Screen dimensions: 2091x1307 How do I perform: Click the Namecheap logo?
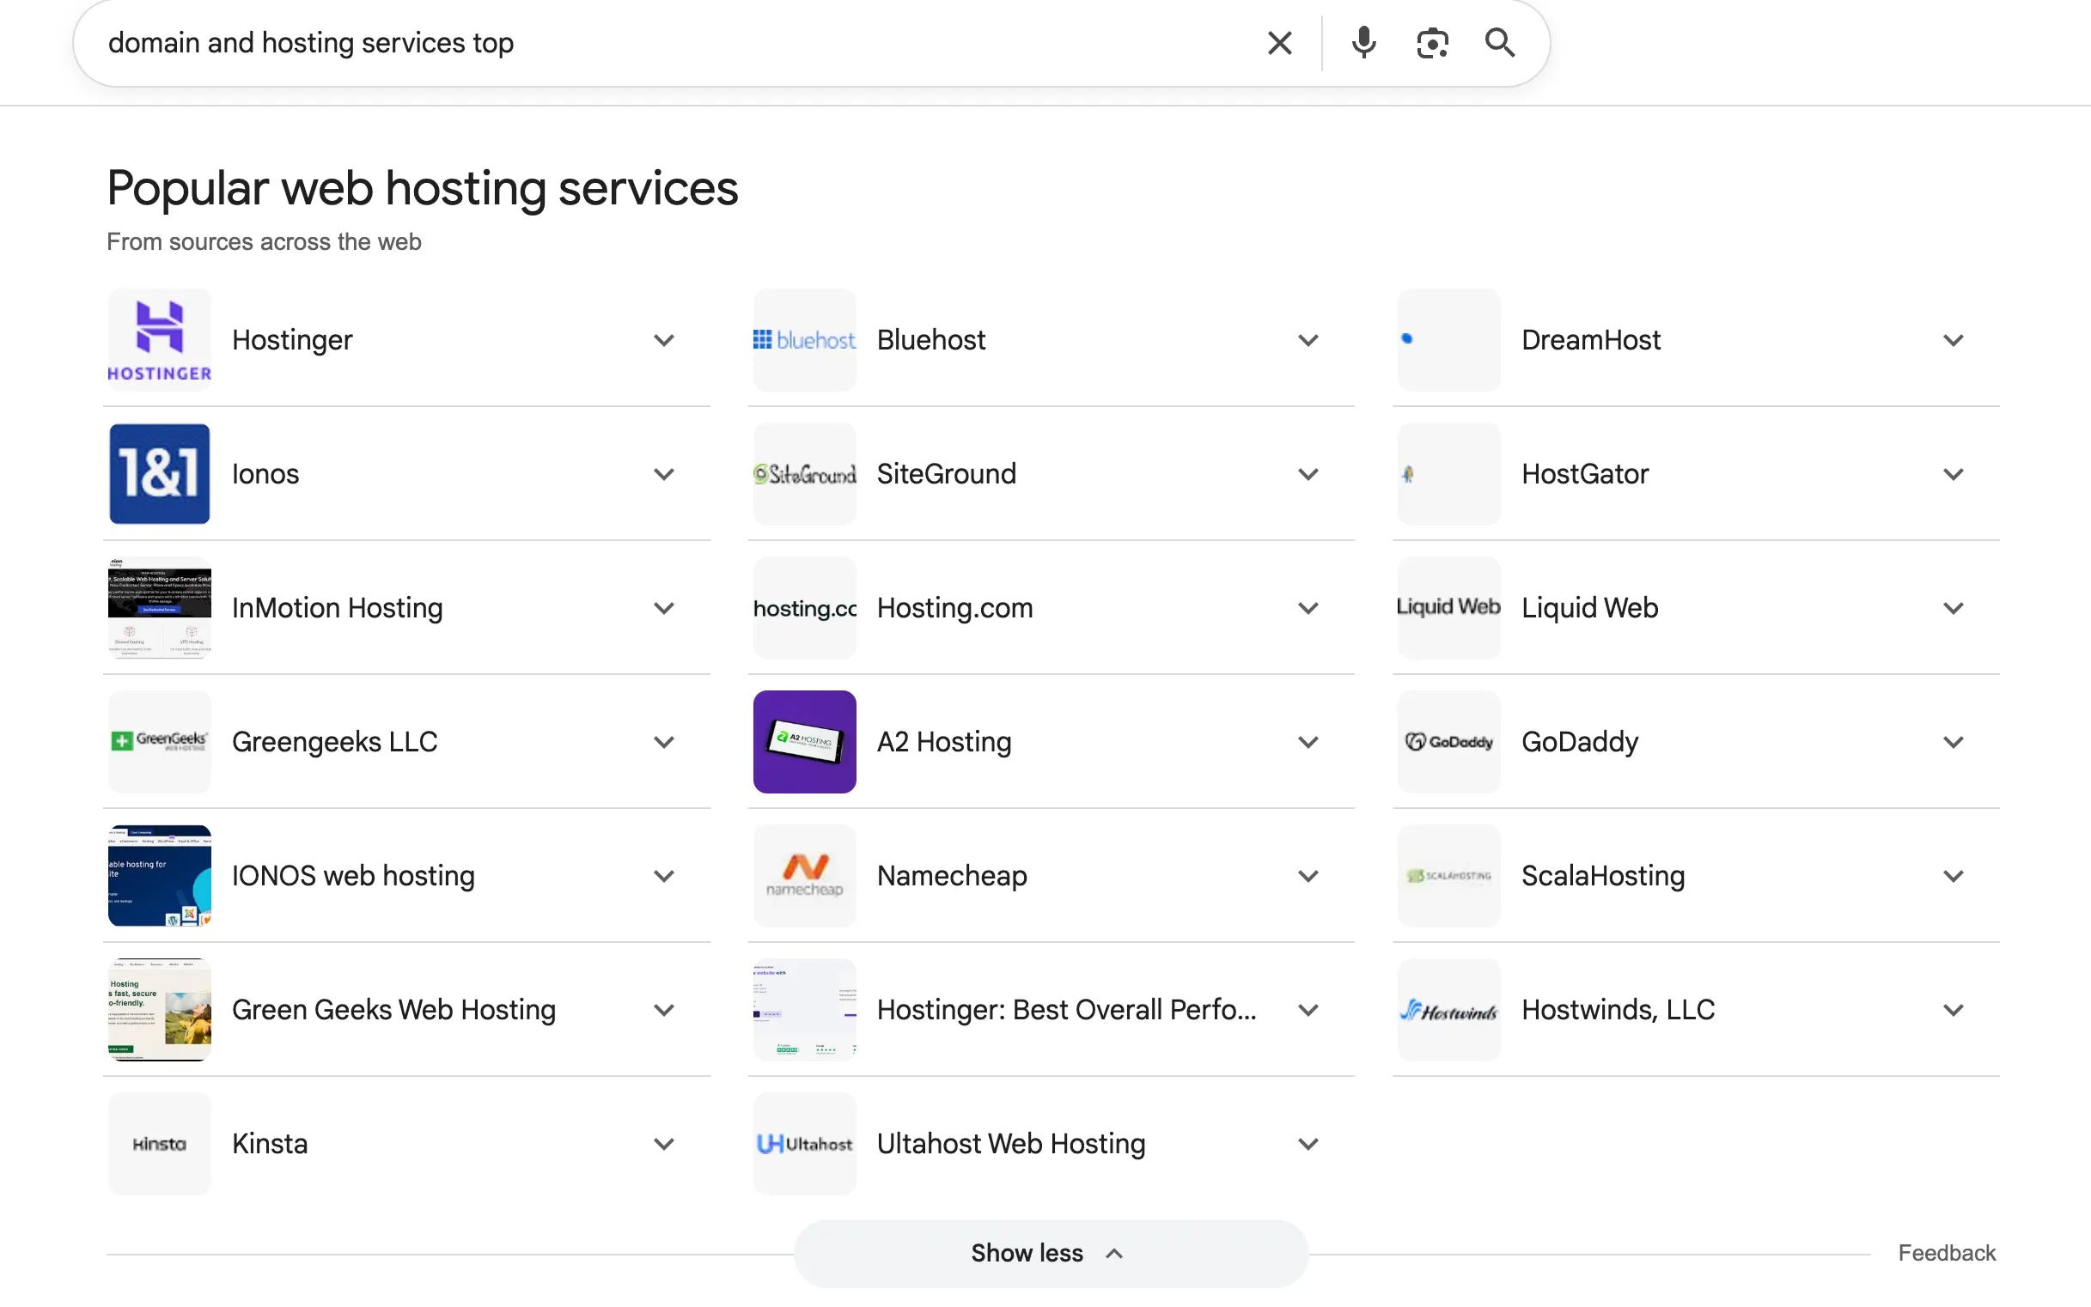click(803, 875)
